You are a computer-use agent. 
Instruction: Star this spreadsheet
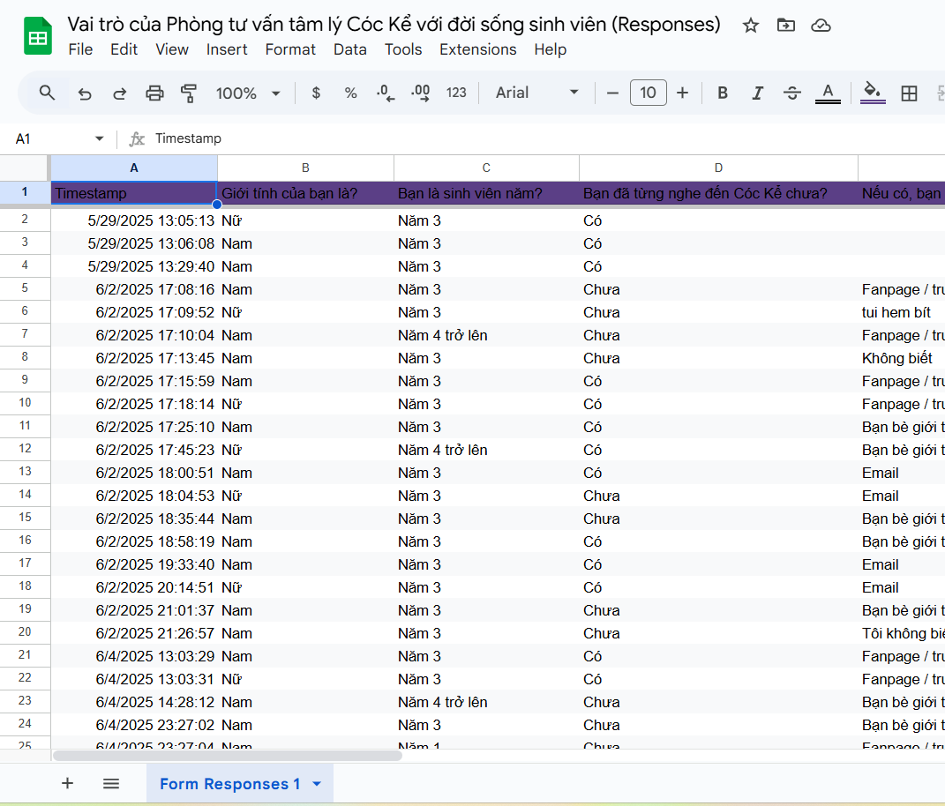coord(750,26)
